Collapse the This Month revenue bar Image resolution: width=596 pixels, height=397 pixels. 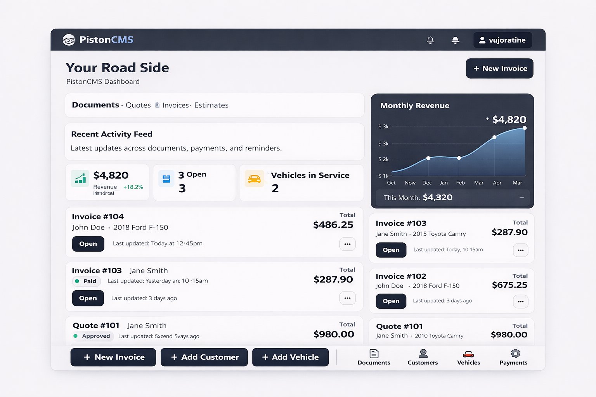[x=522, y=197]
